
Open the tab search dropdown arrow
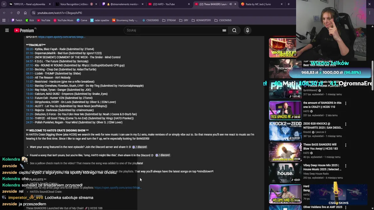4,4
